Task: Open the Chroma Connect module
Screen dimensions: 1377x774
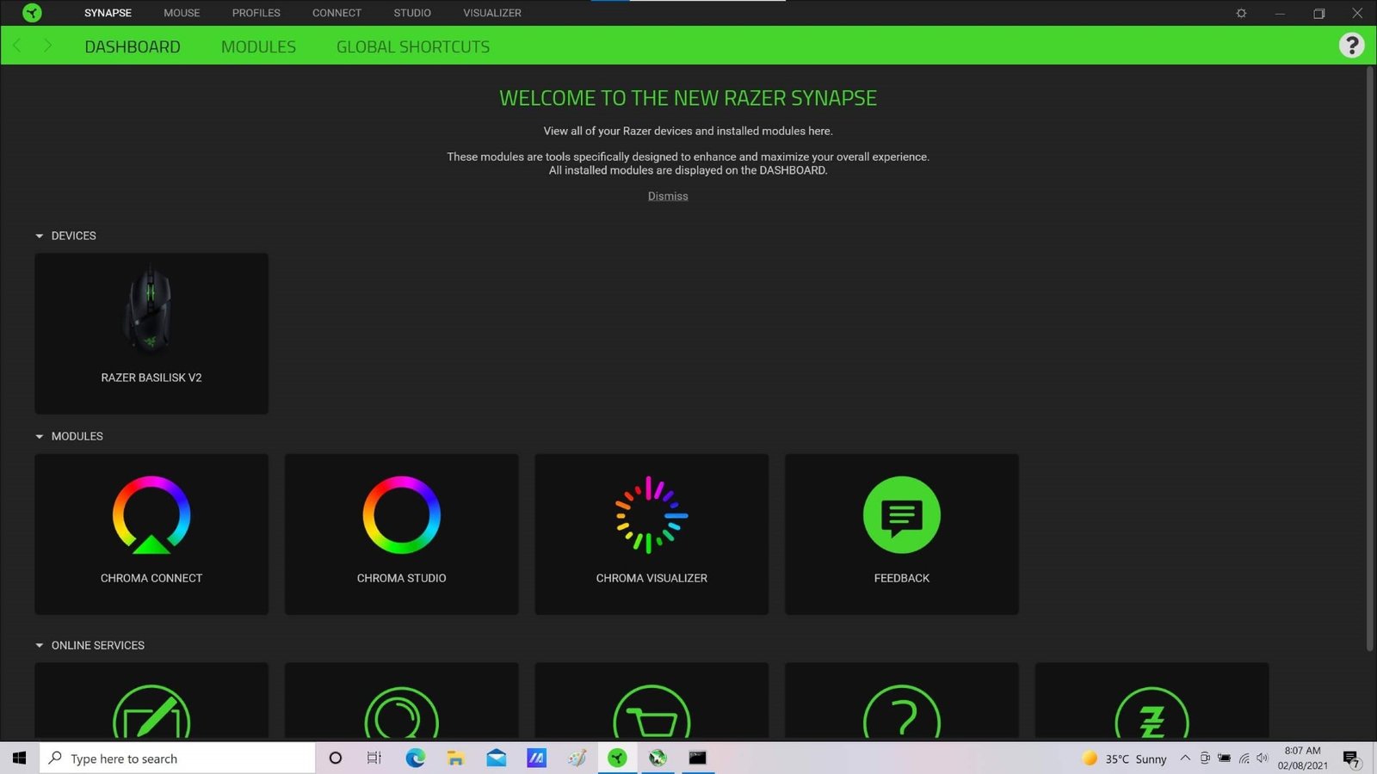Action: [151, 533]
